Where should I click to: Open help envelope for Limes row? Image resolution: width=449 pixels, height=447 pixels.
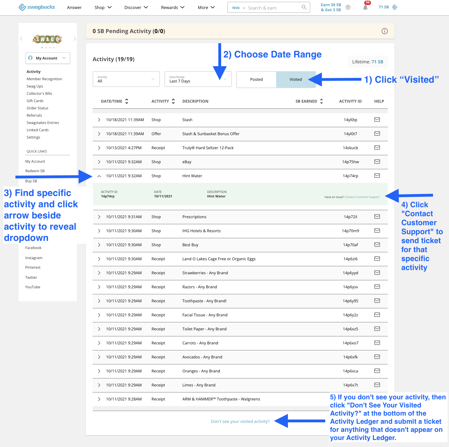click(377, 385)
